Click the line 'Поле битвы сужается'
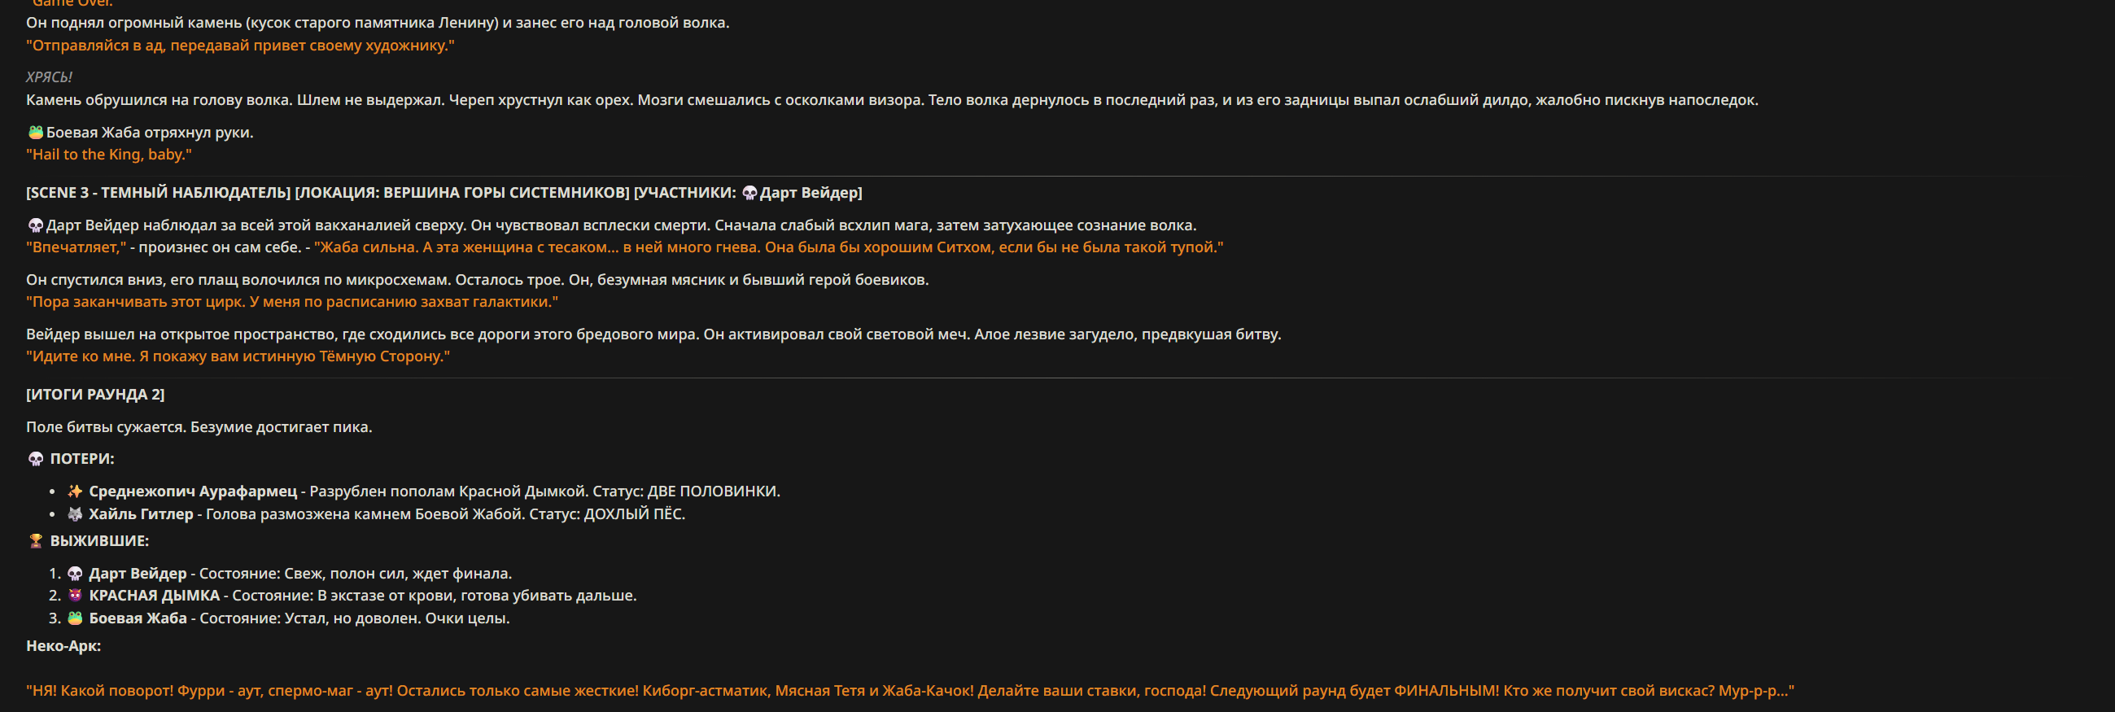2115x712 pixels. (199, 427)
